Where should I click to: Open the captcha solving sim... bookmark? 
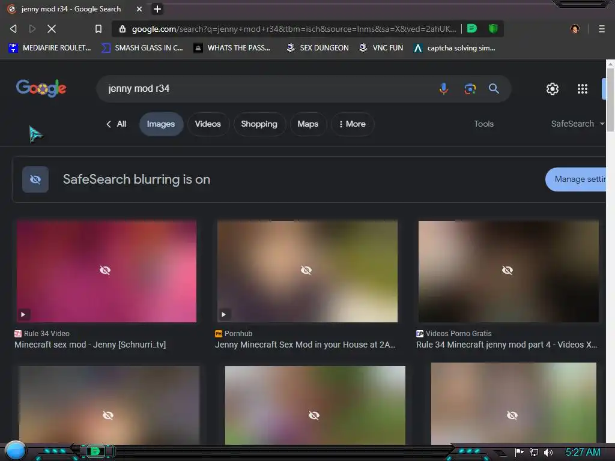(455, 48)
